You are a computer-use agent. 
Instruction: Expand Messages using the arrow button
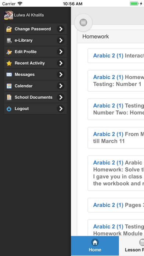61,75
